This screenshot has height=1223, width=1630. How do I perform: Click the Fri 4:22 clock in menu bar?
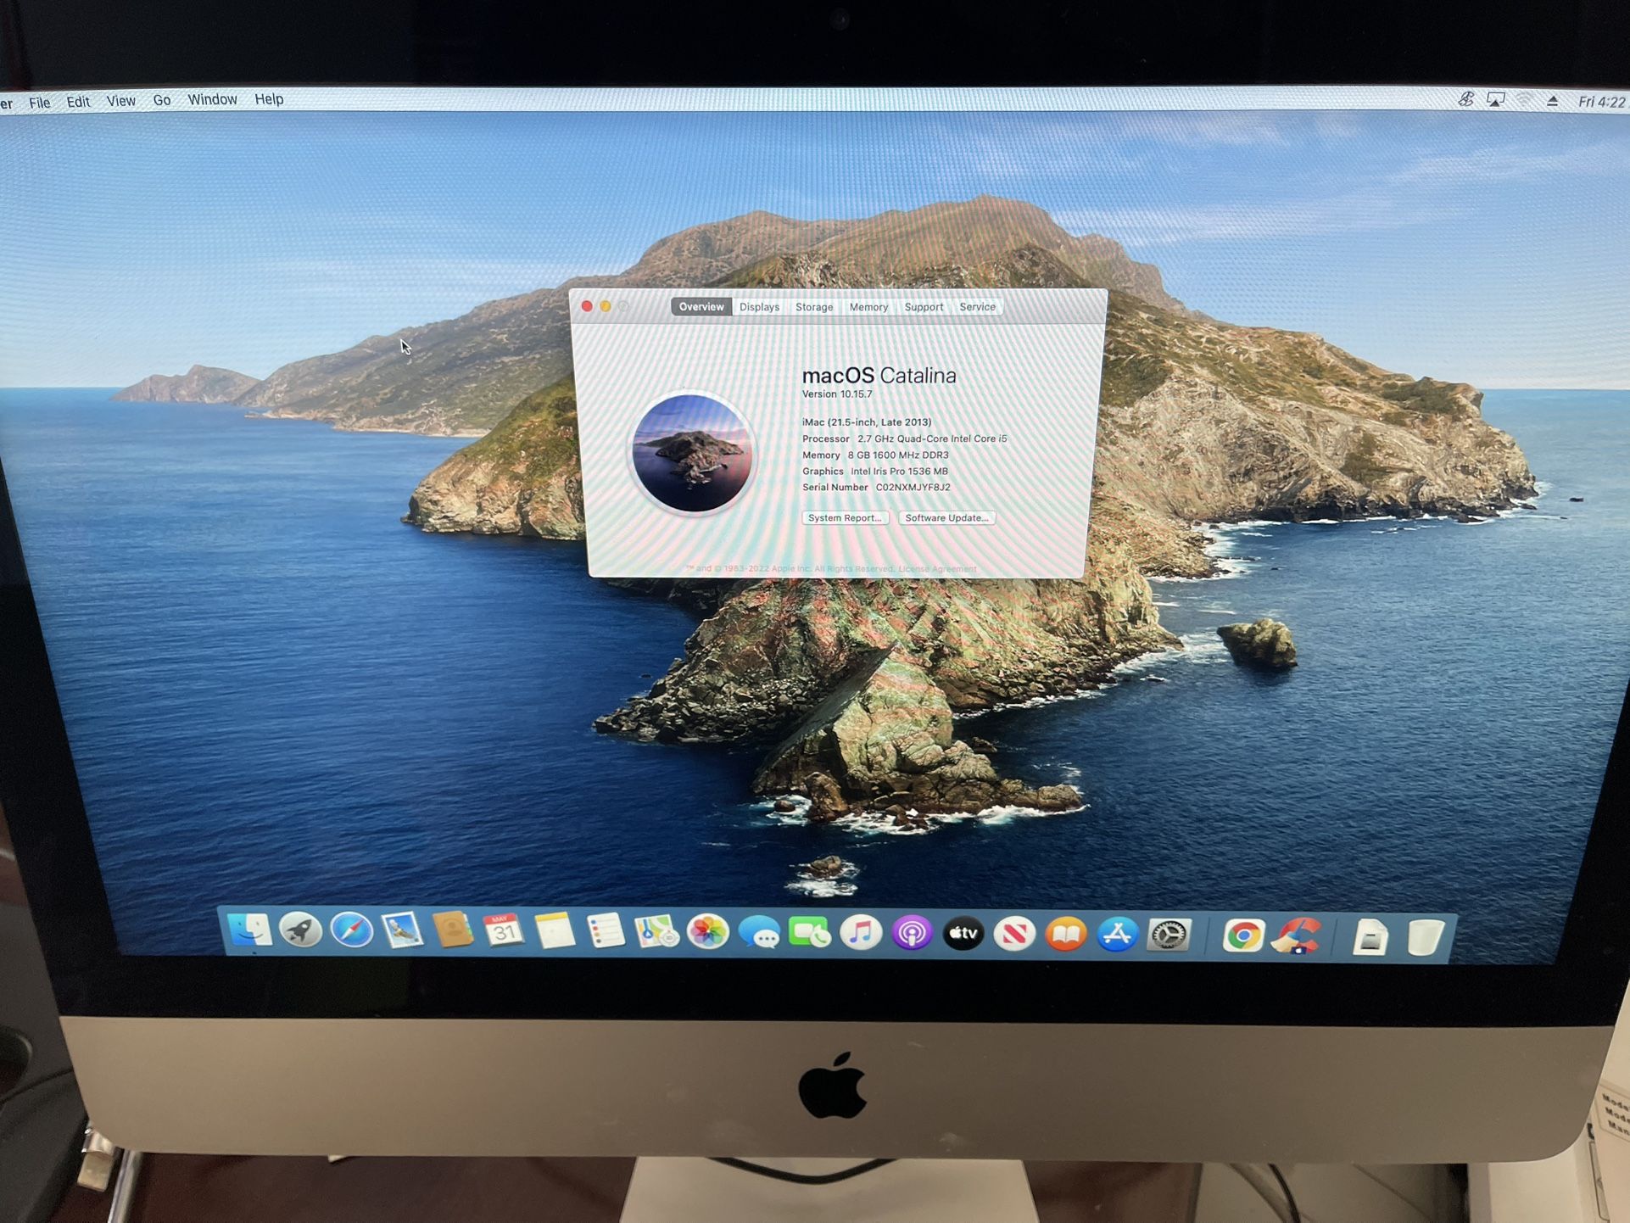point(1601,102)
